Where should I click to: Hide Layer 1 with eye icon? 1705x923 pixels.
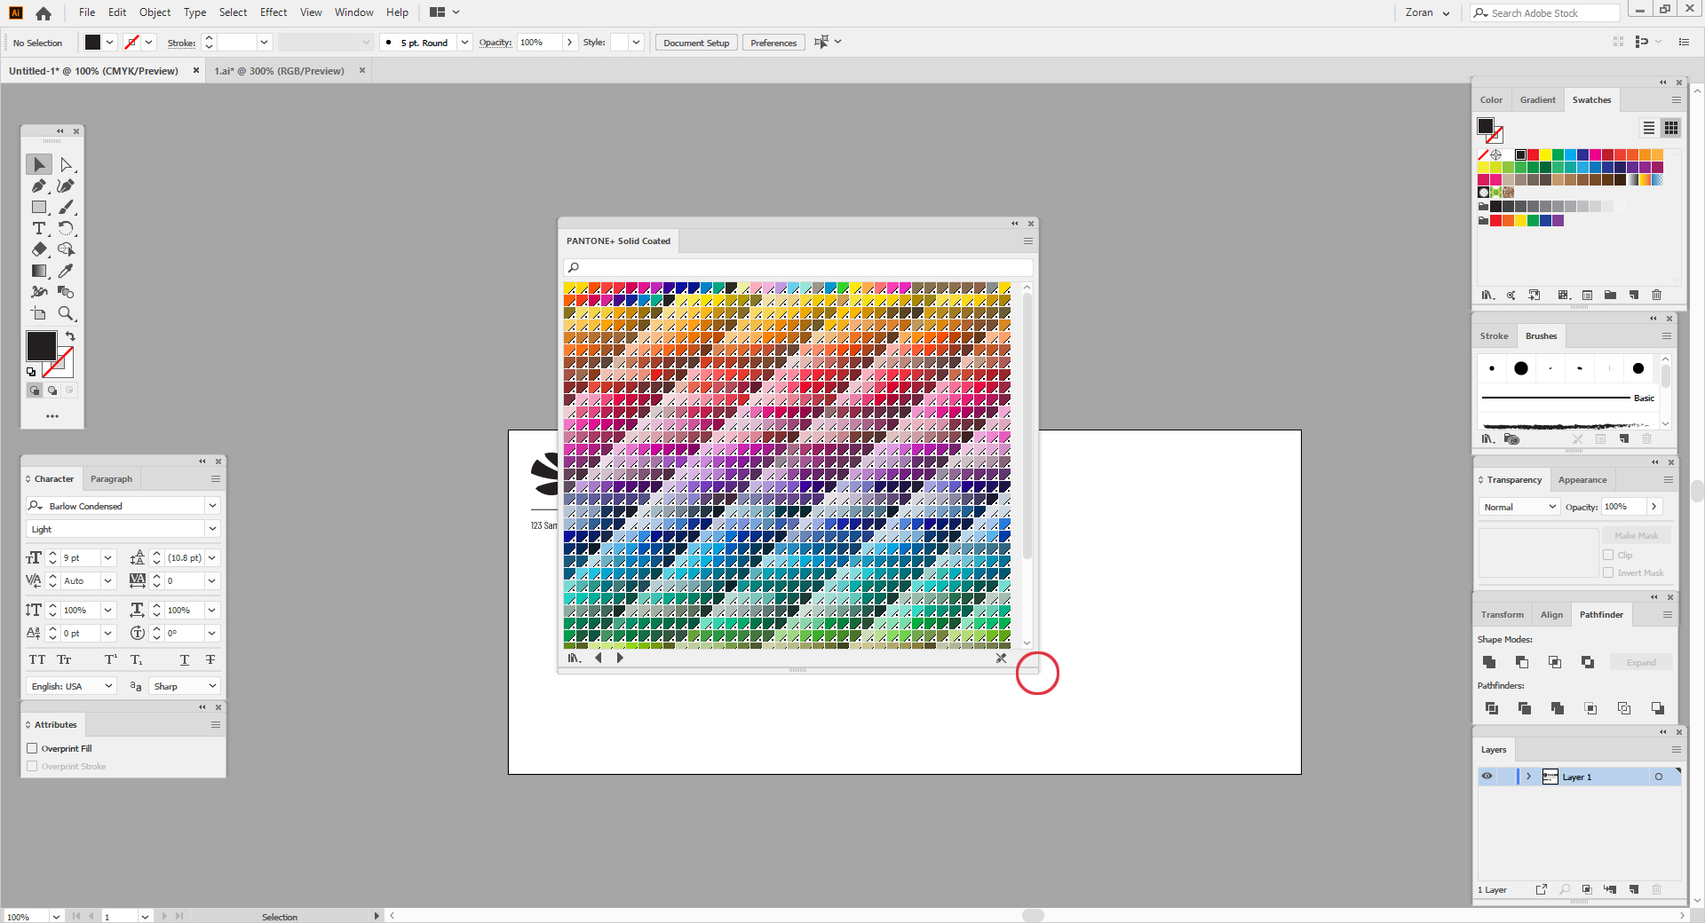pyautogui.click(x=1487, y=777)
